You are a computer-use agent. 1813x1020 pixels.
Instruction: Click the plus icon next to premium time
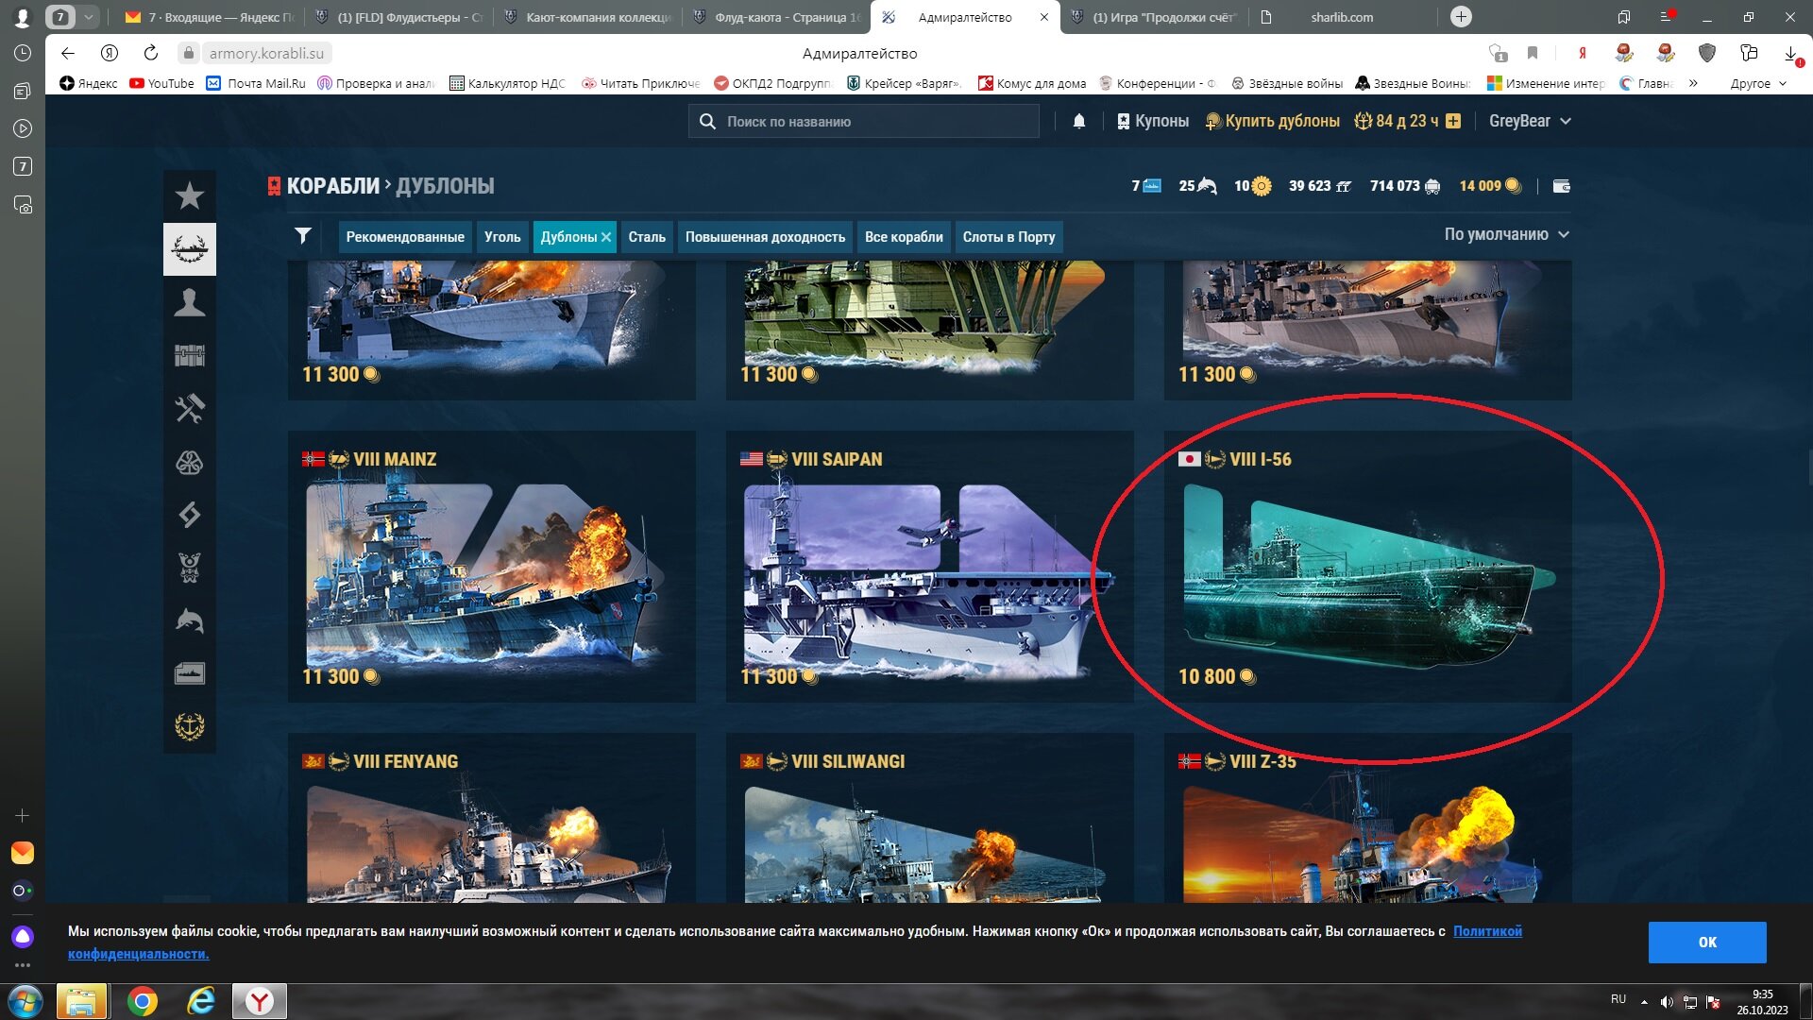1453,121
